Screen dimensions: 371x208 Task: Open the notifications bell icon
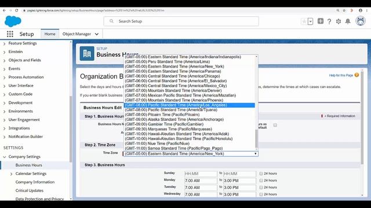click(x=348, y=21)
